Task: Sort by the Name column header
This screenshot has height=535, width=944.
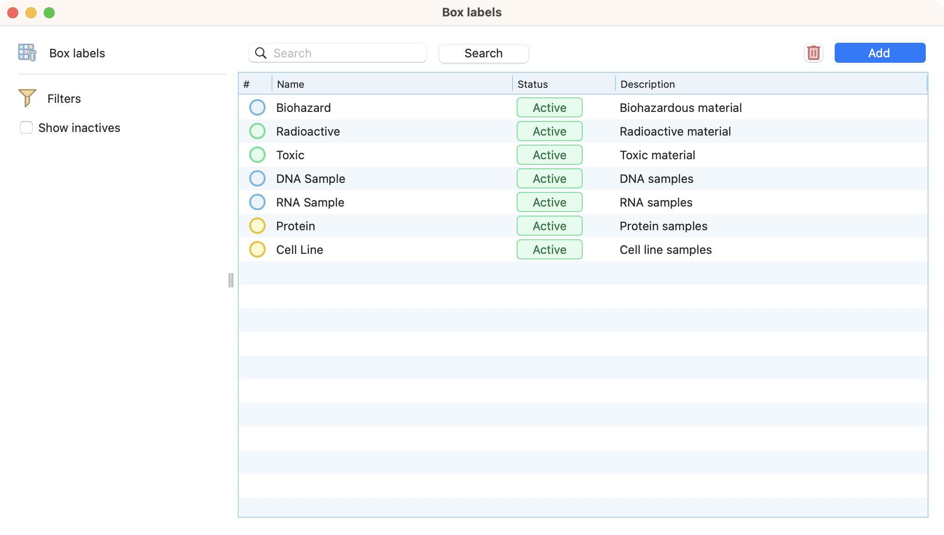Action: pos(291,84)
